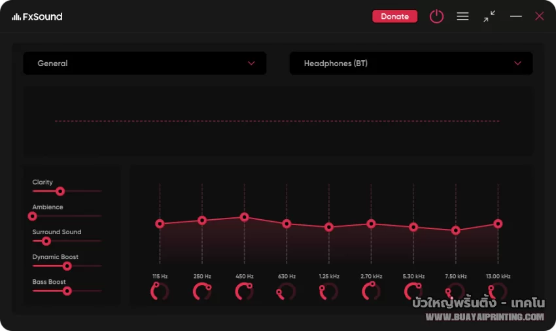This screenshot has width=556, height=331.
Task: Click the 450 Hz frequency knob
Action: [x=244, y=291]
